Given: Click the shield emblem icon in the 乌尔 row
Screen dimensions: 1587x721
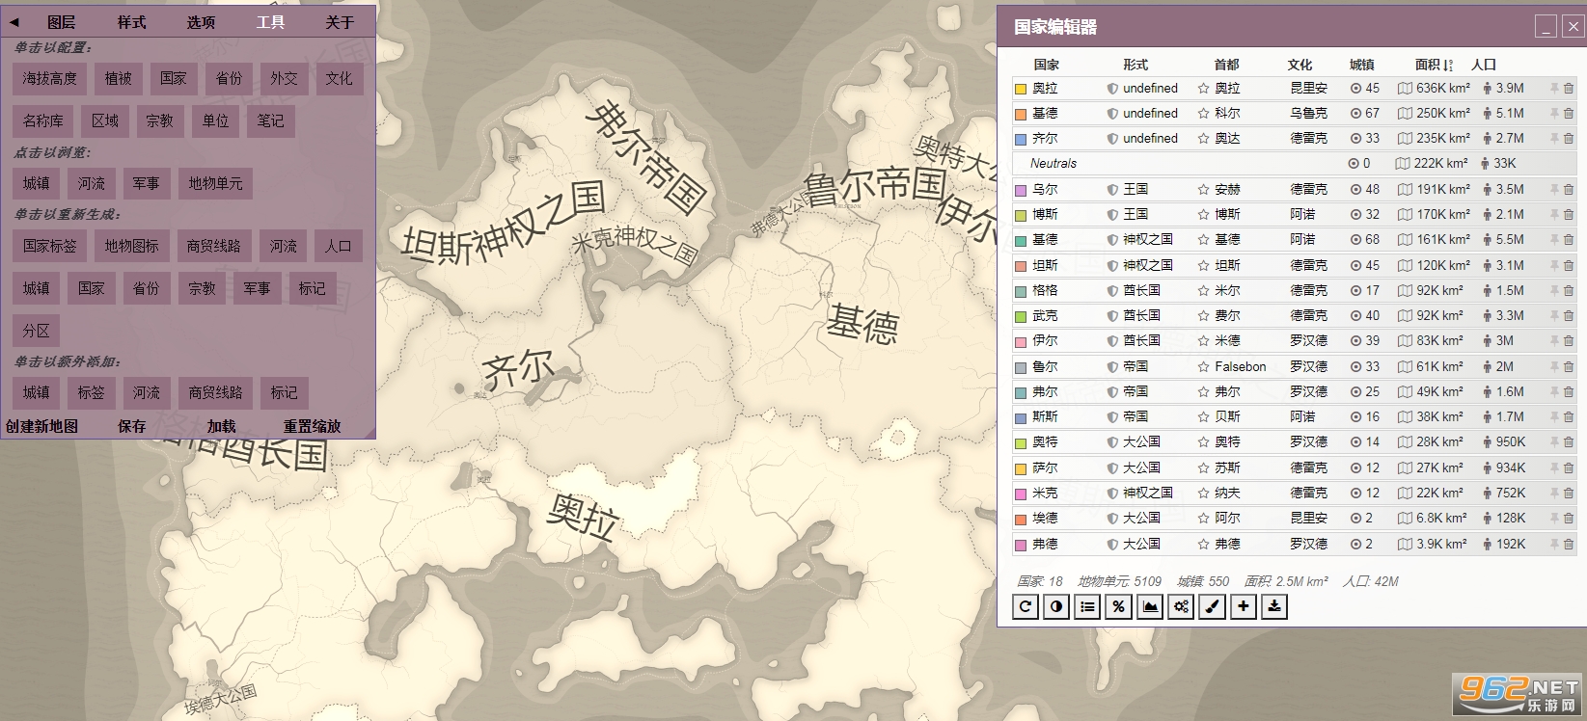Looking at the screenshot, I should click(1112, 190).
